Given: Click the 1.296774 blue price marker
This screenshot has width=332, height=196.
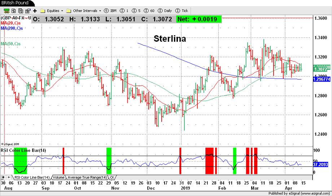Looking at the screenshot, I should click(x=322, y=79).
